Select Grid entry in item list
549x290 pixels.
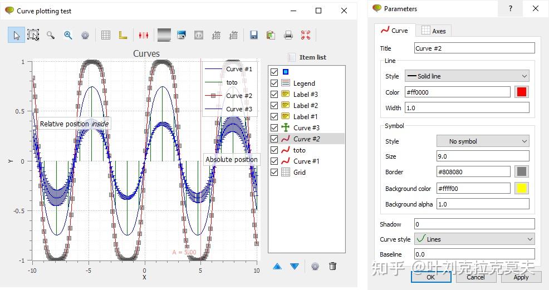click(x=300, y=173)
